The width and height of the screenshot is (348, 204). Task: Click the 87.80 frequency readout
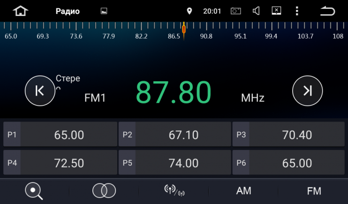click(x=174, y=92)
